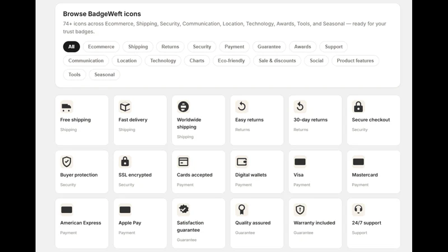Select the 30-day returns icon
The height and width of the screenshot is (252, 448).
[x=300, y=106]
